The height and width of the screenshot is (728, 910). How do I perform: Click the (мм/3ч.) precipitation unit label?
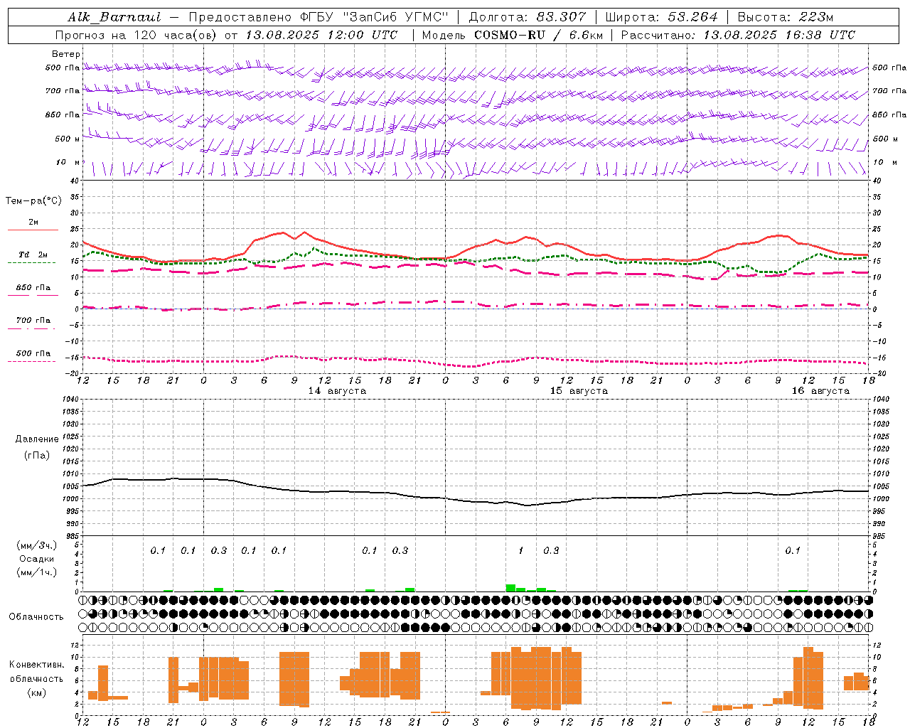(x=37, y=545)
